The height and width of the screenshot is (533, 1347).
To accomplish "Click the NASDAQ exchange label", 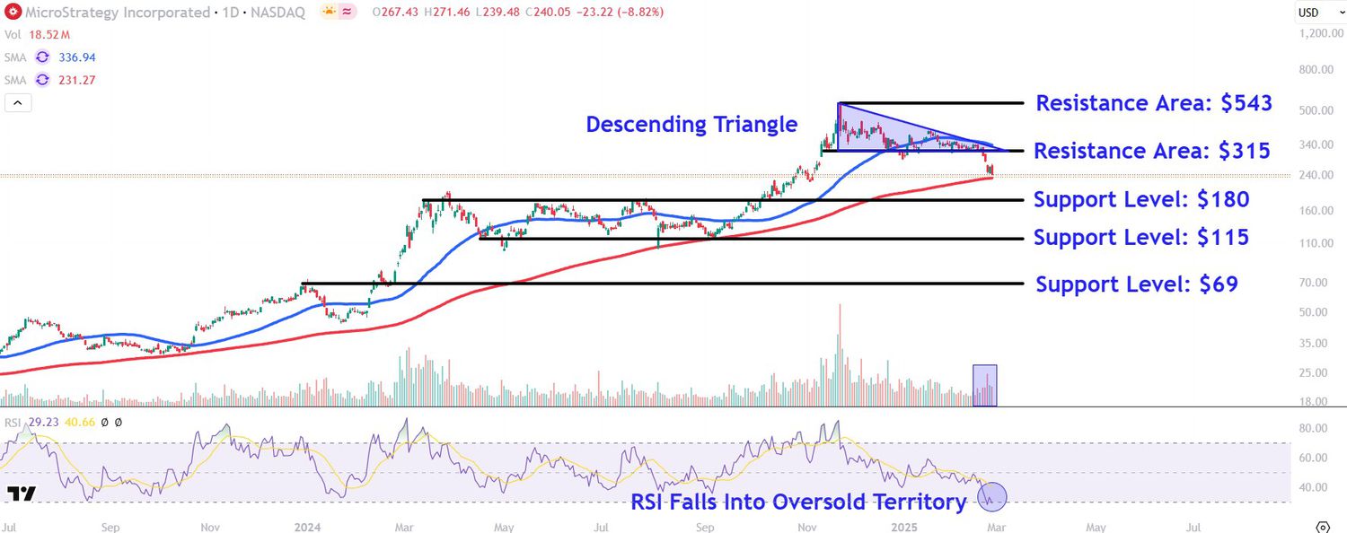I will click(x=278, y=13).
